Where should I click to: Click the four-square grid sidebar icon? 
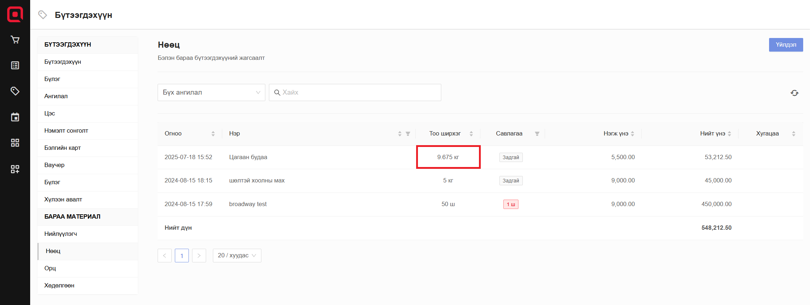pyautogui.click(x=15, y=143)
